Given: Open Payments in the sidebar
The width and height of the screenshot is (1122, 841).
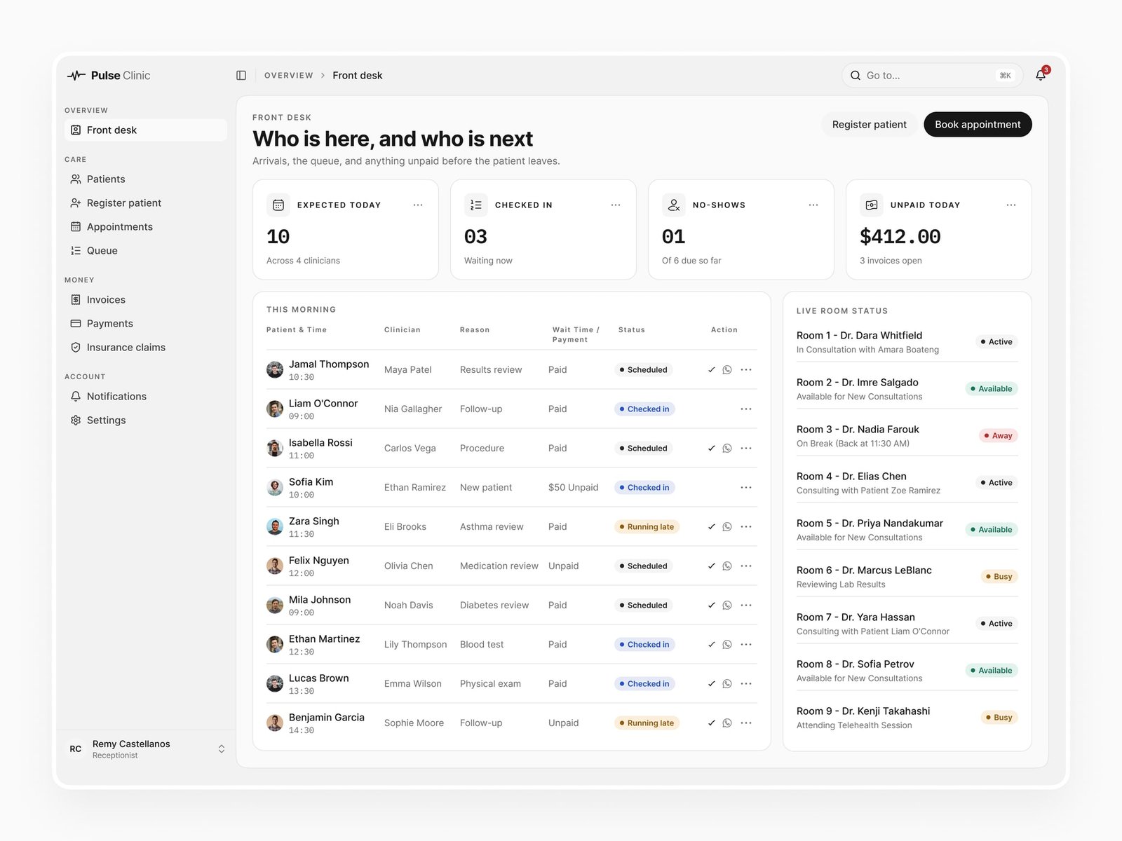Looking at the screenshot, I should (x=146, y=323).
